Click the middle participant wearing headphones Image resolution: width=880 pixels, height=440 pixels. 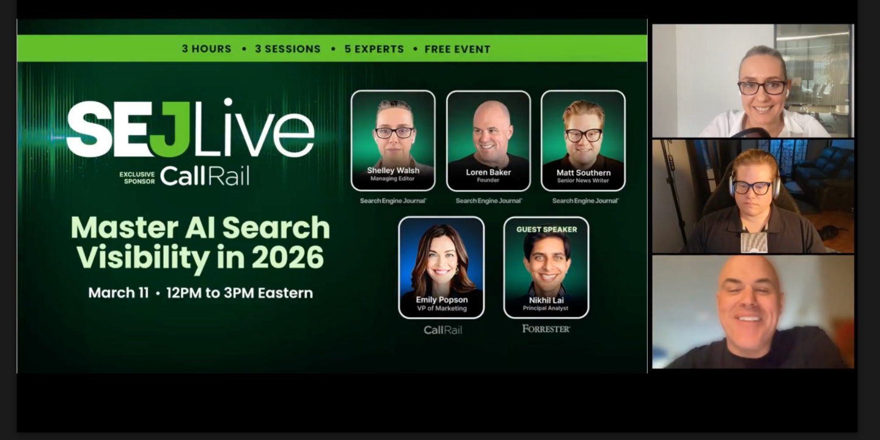click(x=753, y=194)
